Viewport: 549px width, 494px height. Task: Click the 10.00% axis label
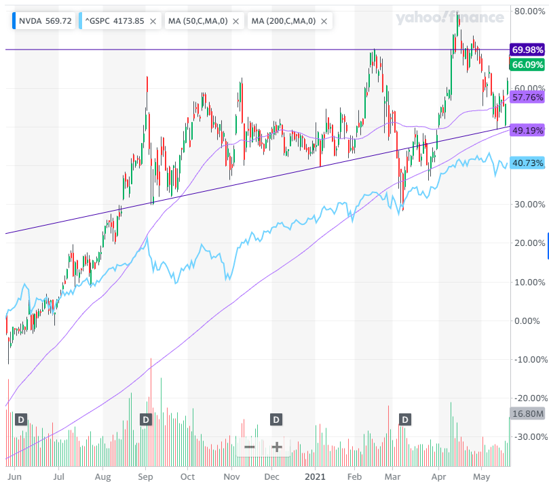[x=529, y=282]
